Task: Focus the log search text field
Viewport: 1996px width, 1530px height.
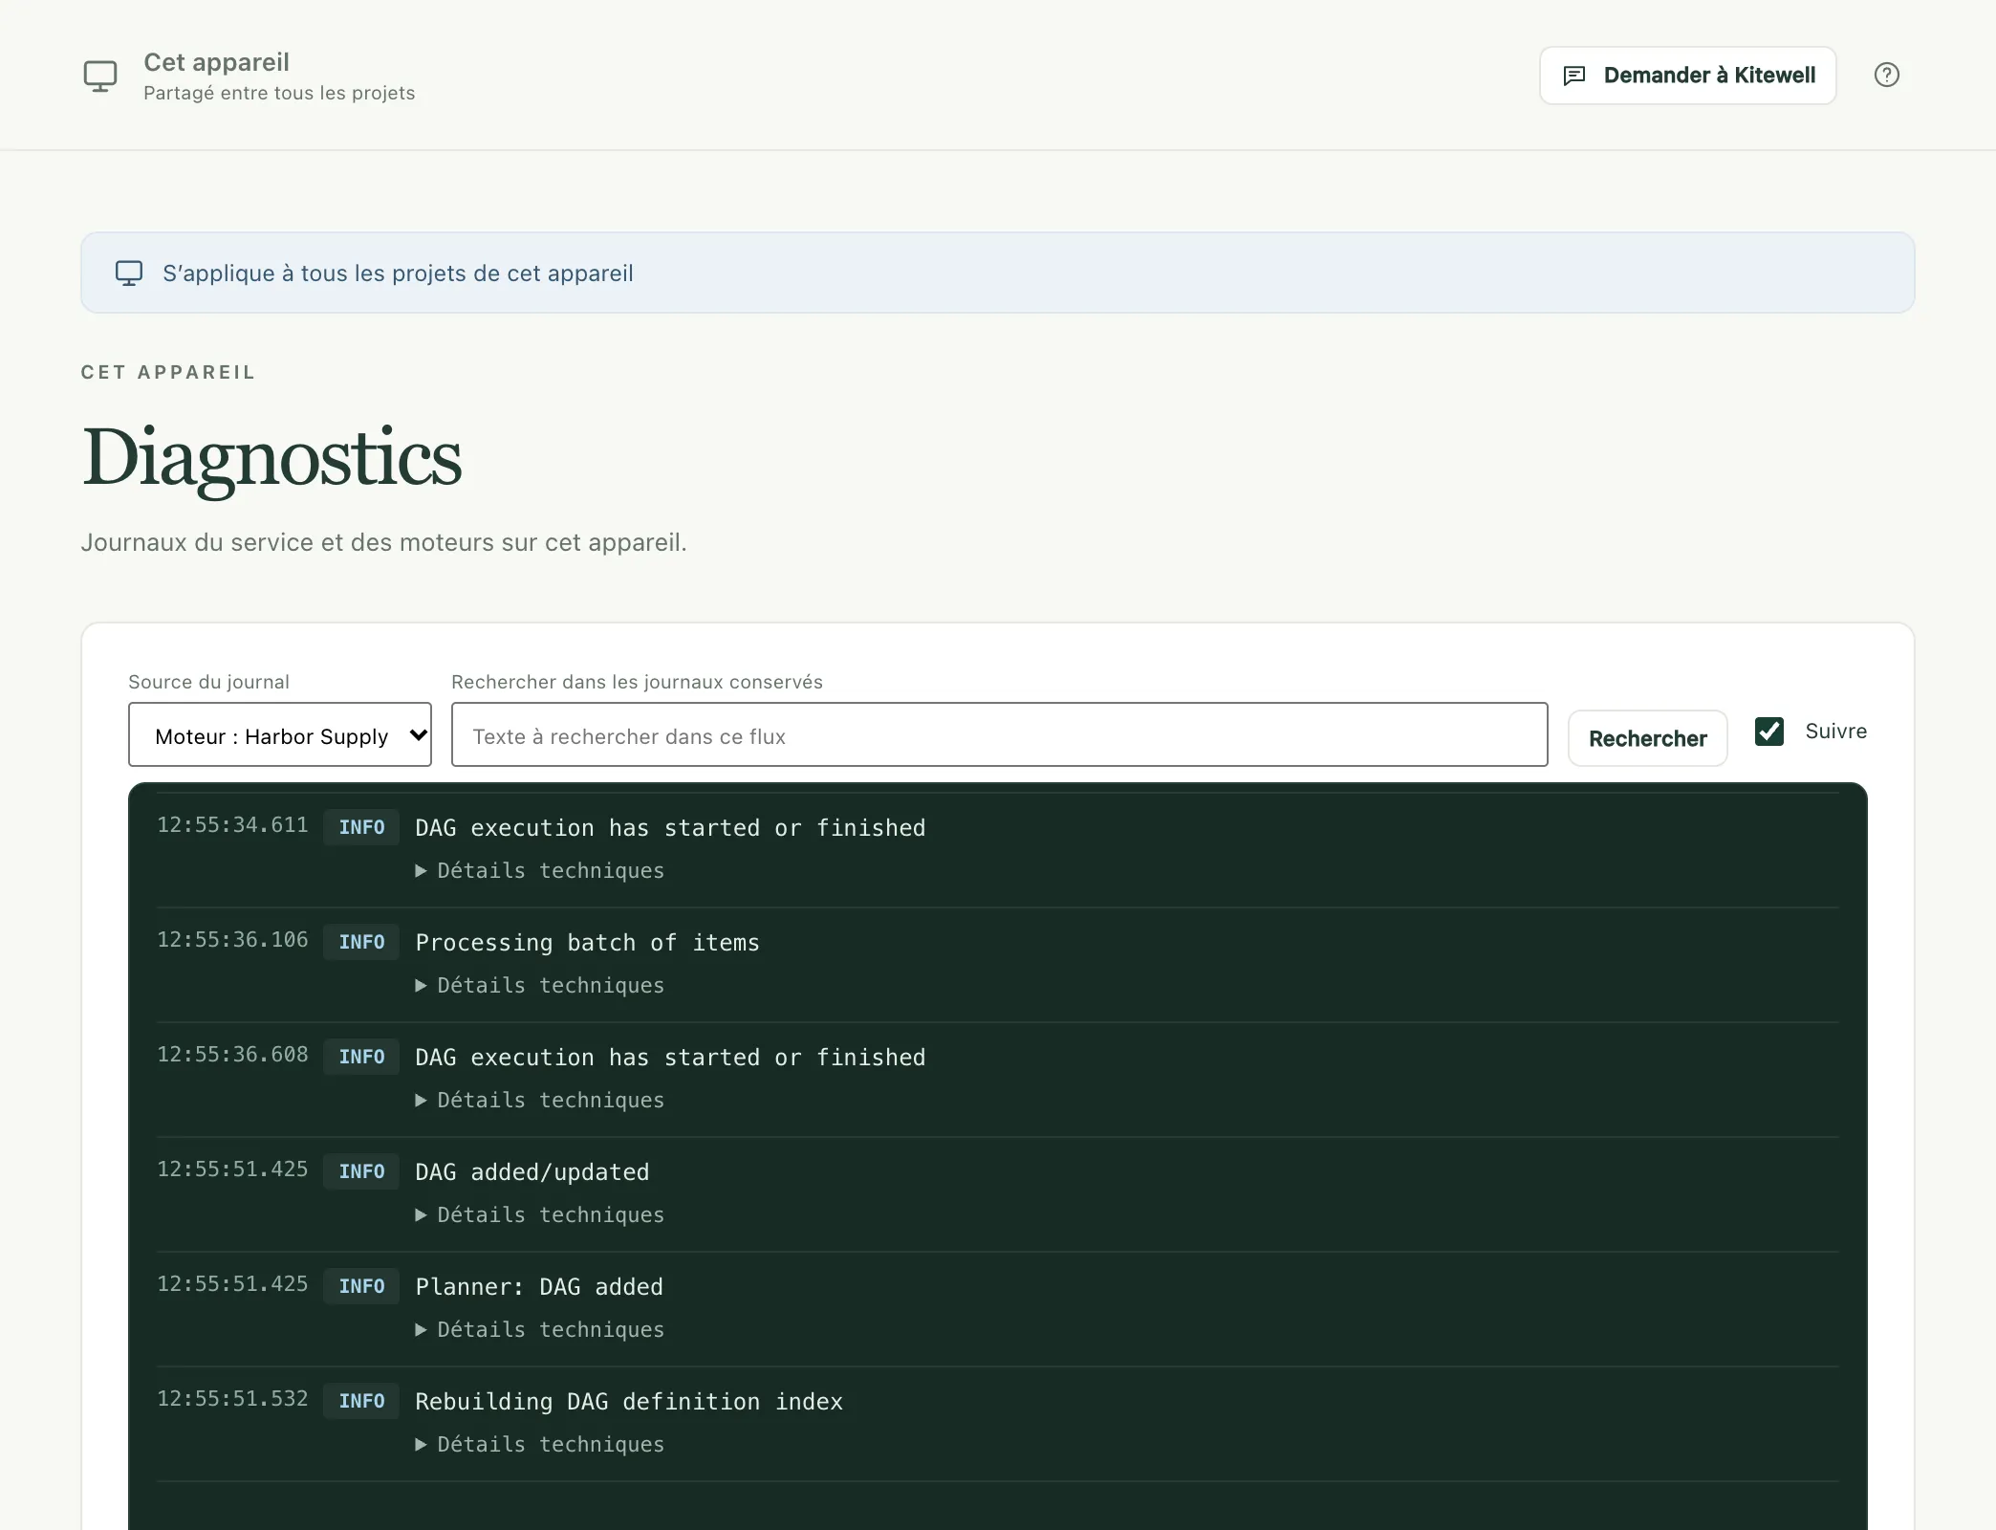Action: coord(999,734)
